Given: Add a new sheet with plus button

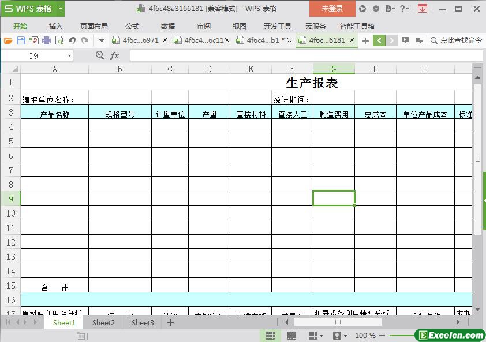Looking at the screenshot, I should tap(170, 323).
